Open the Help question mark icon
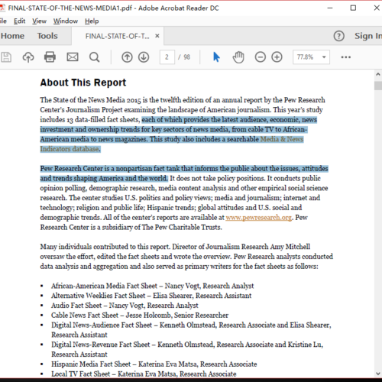 pyautogui.click(x=338, y=36)
